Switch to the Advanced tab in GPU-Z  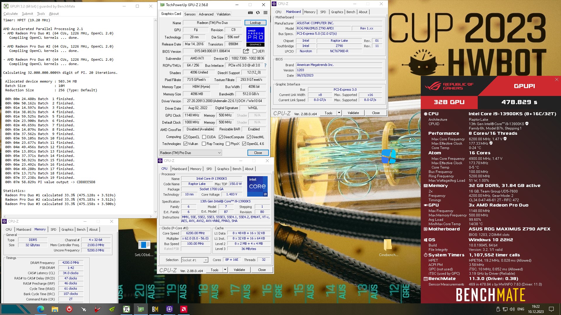[x=206, y=14]
